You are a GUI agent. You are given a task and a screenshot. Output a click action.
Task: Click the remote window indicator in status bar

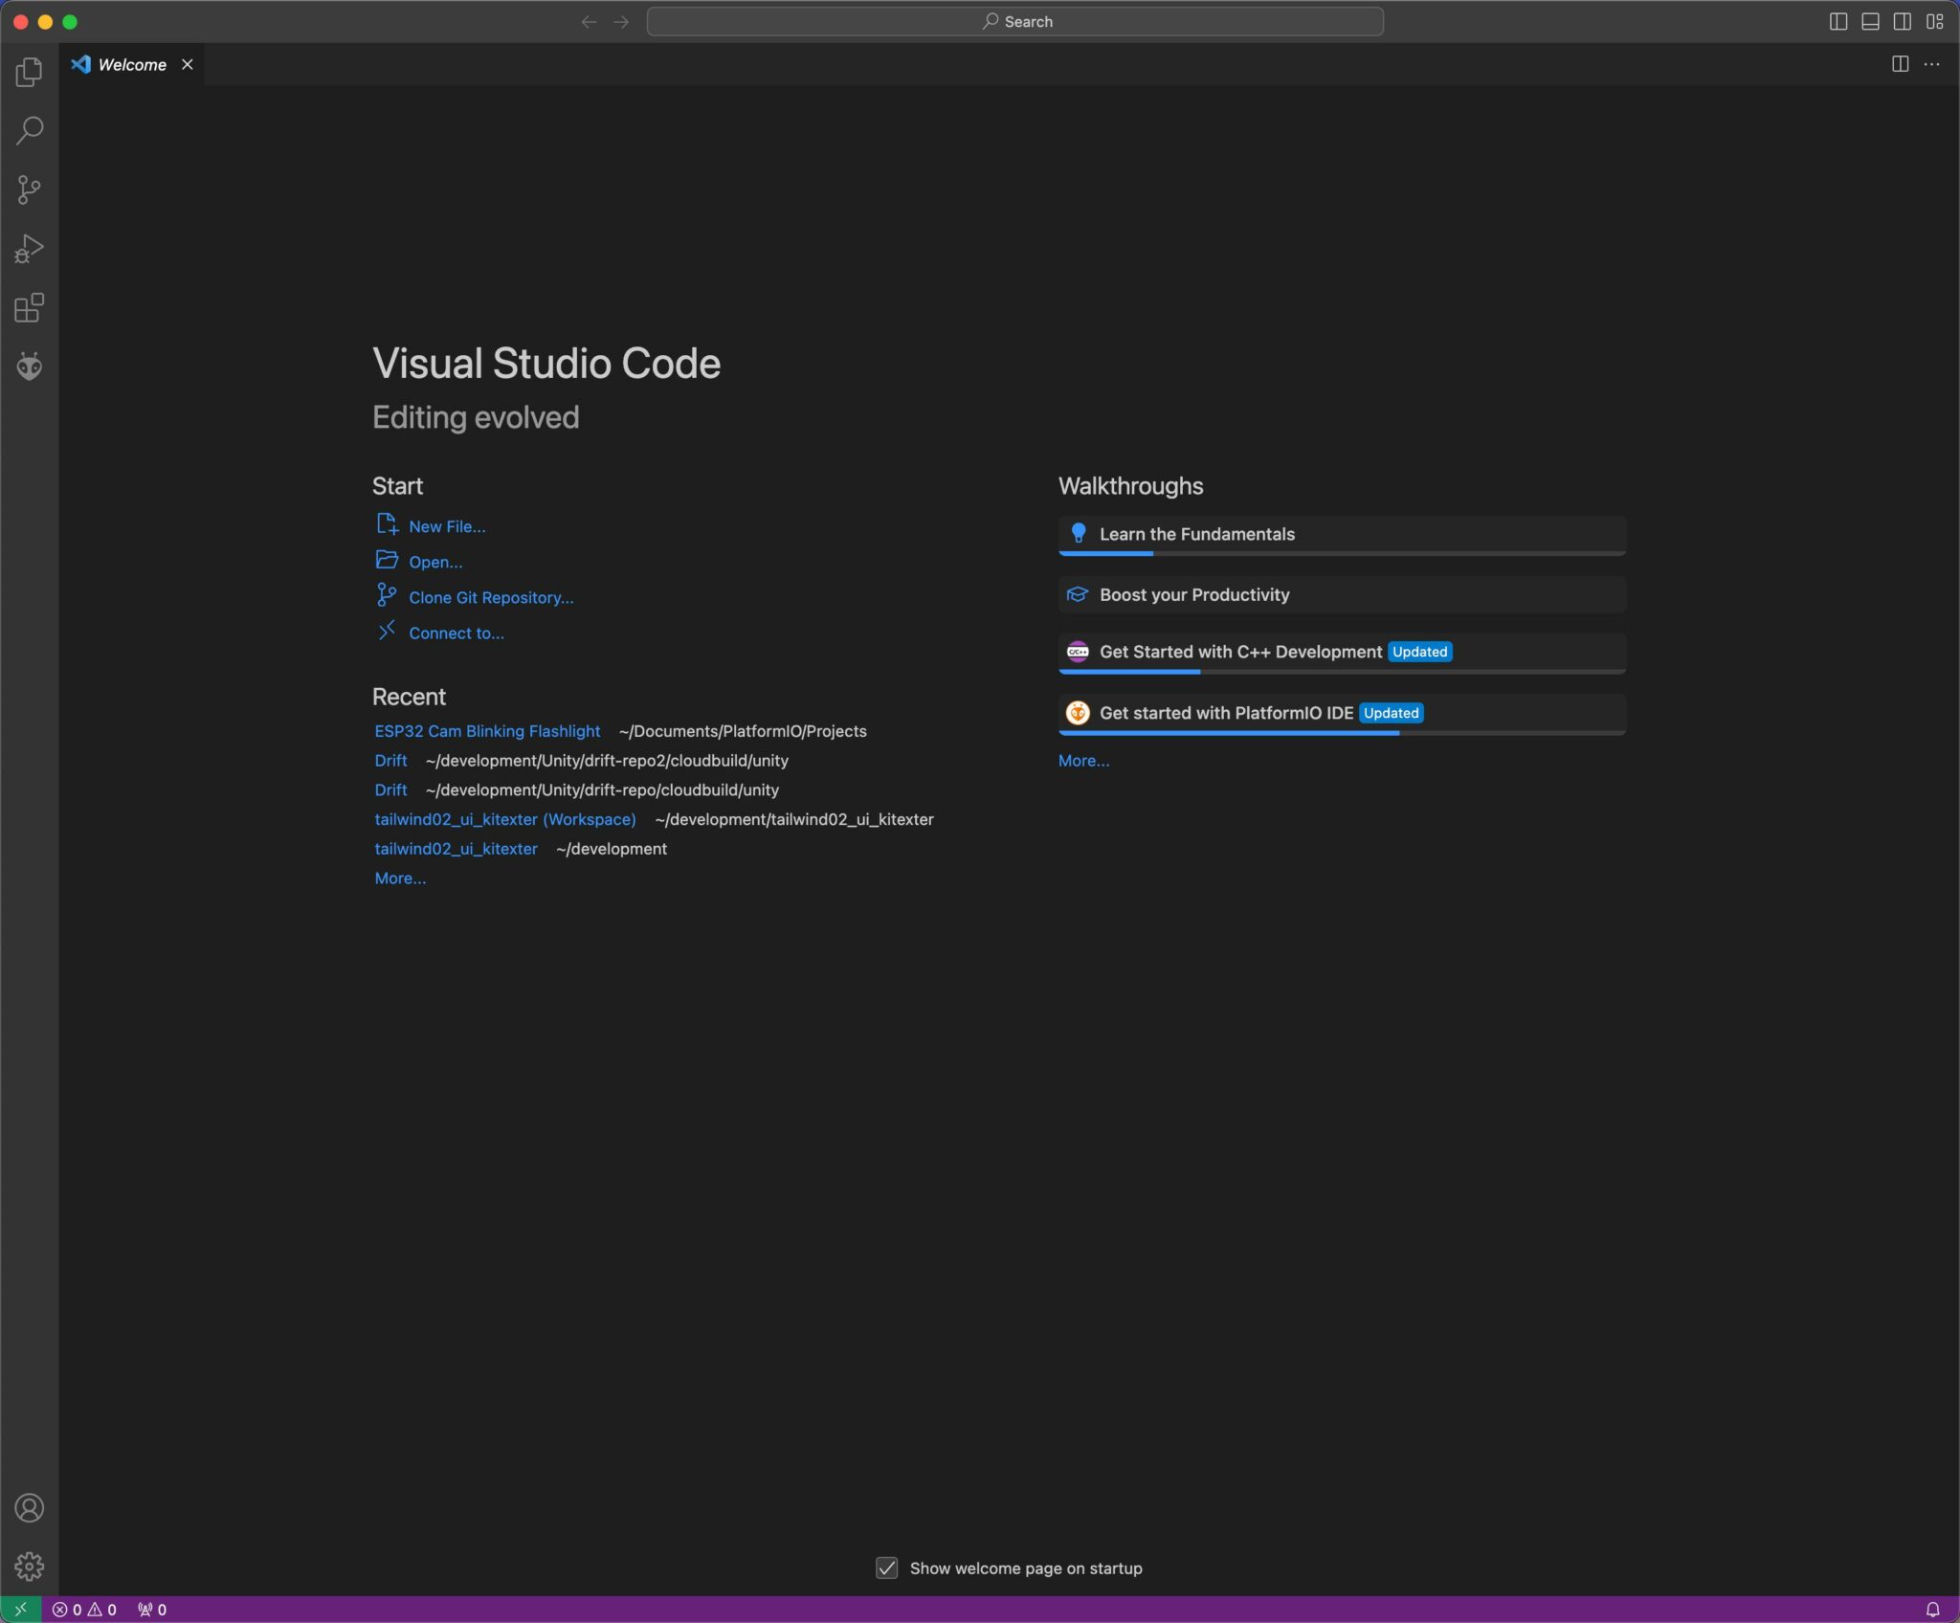(20, 1610)
